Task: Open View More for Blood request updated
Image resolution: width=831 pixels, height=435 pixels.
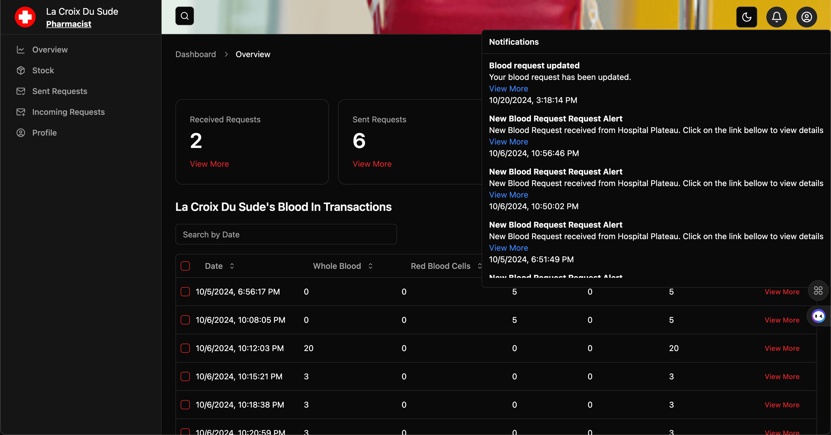Action: tap(508, 89)
